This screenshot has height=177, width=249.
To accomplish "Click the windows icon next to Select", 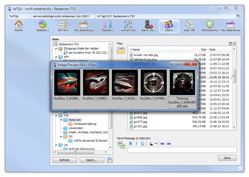I will [110, 160].
